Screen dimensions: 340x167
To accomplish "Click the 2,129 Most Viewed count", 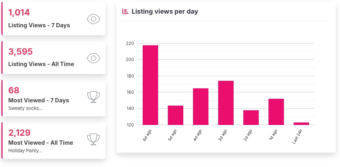I will (19, 133).
